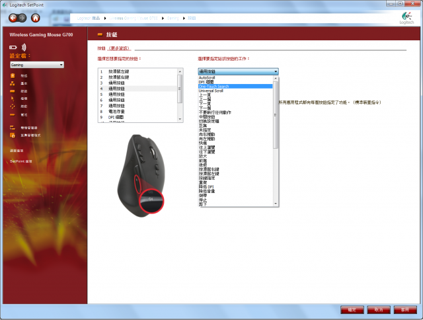Click the grey forward arrow button
423x320 pixels.
pyautogui.click(x=22, y=18)
